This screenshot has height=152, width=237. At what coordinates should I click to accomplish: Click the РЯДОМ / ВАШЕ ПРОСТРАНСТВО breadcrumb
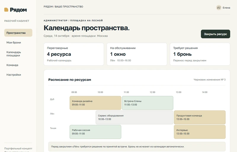(x=63, y=6)
